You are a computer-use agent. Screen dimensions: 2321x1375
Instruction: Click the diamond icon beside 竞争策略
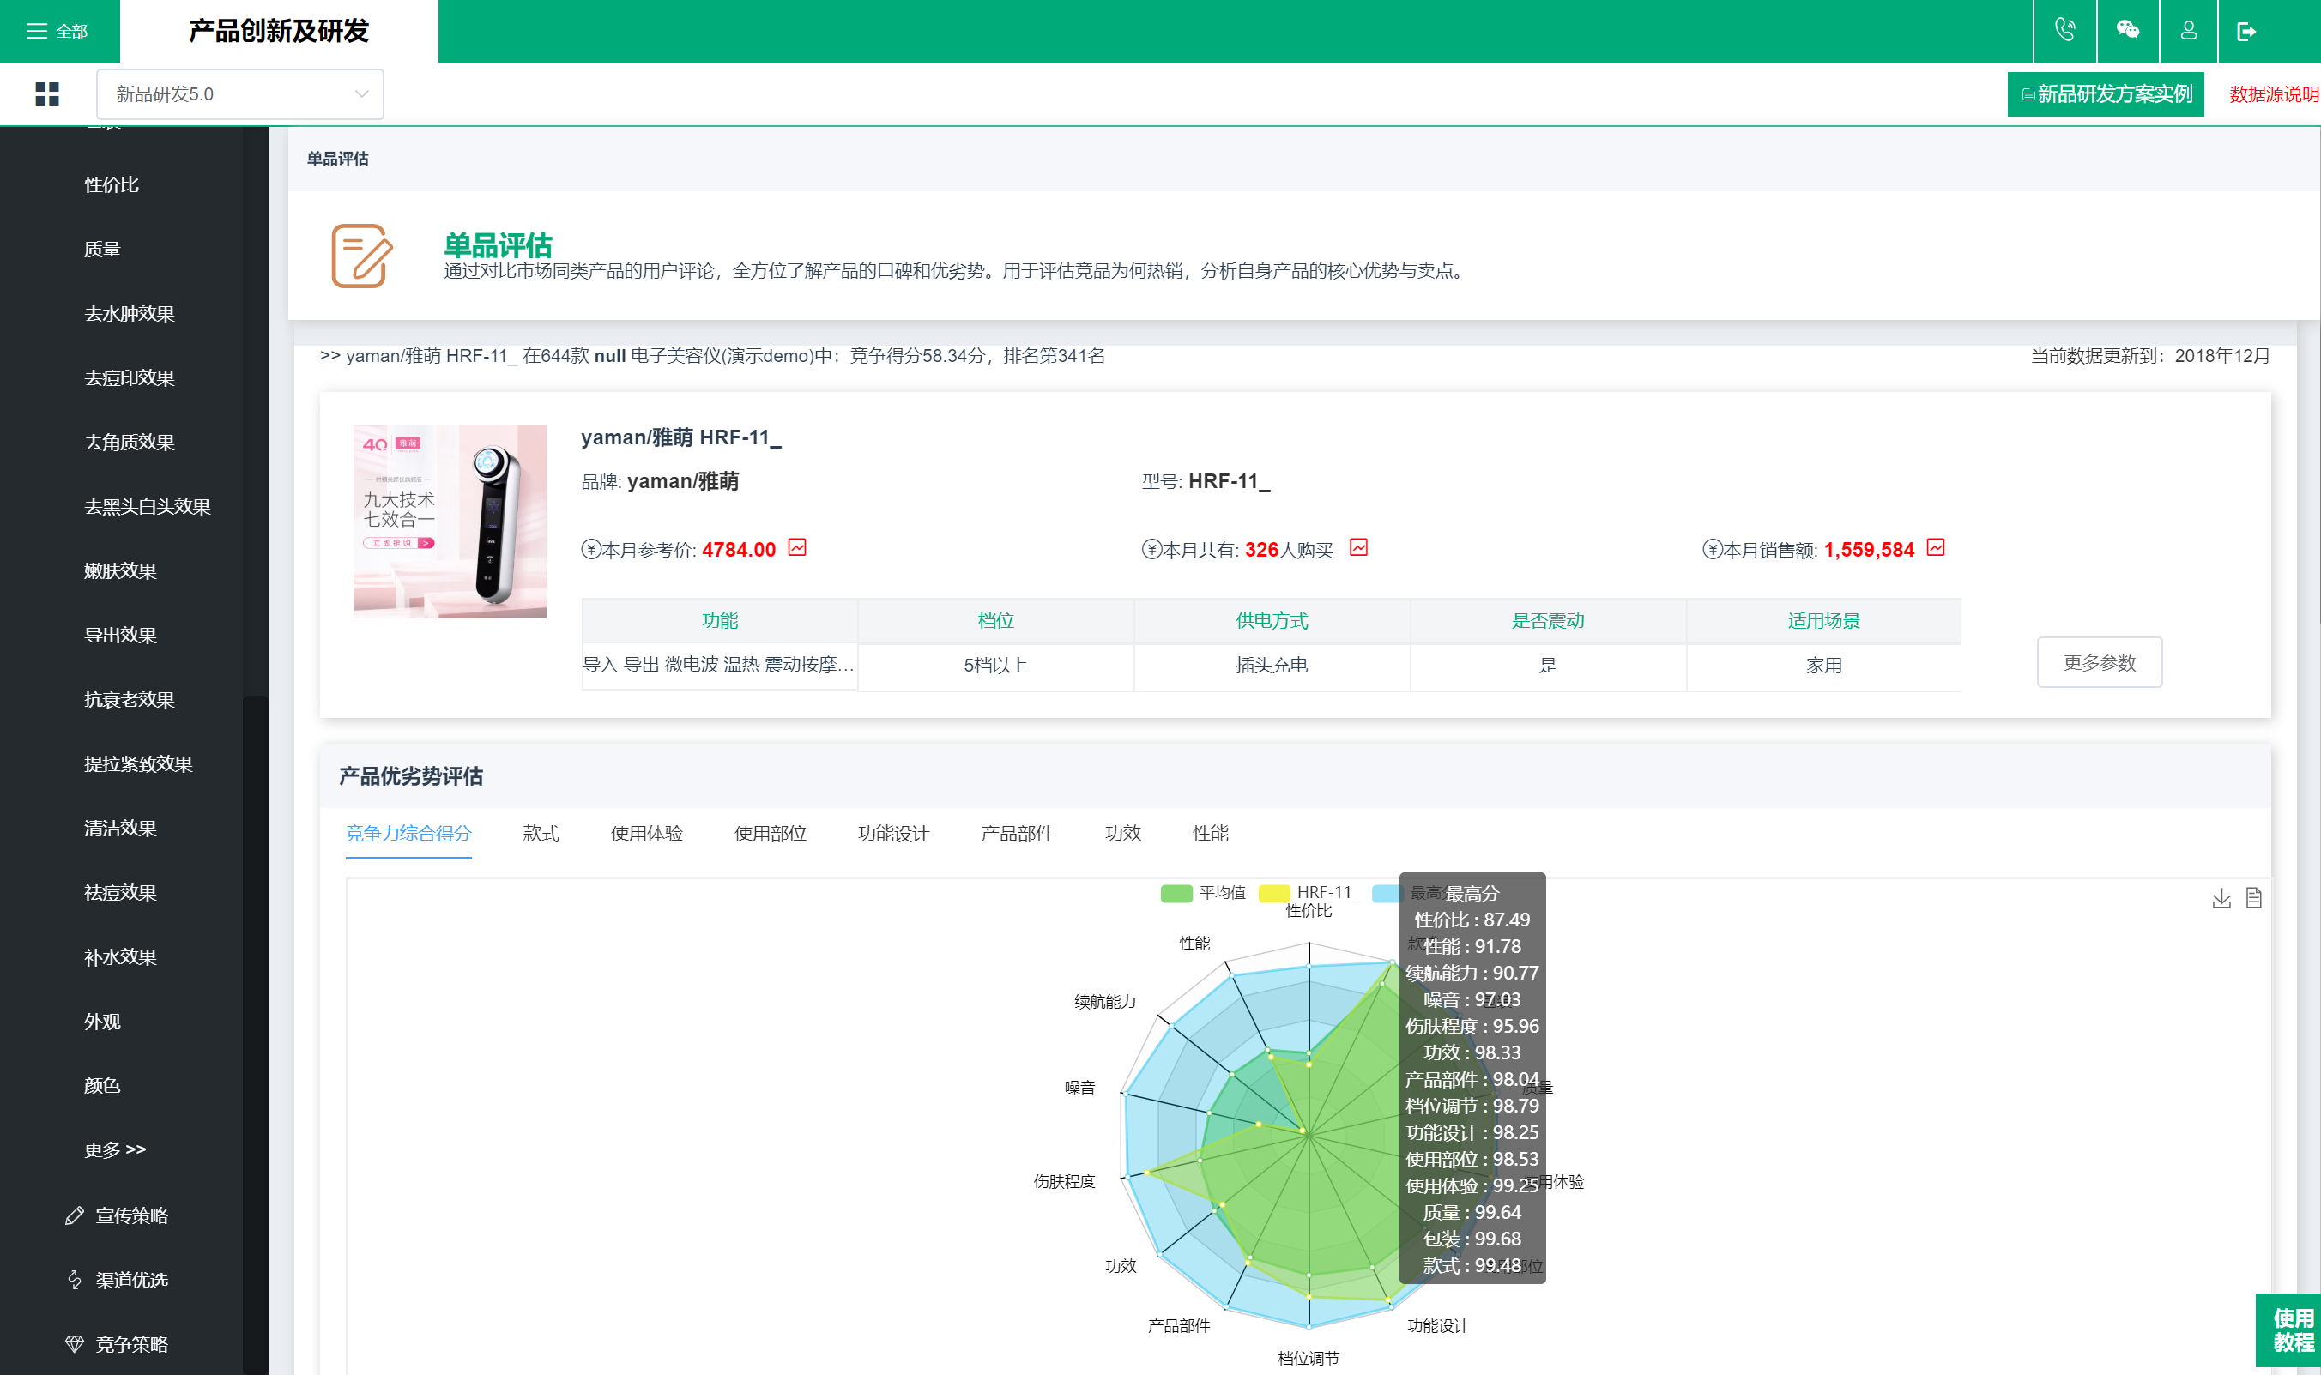click(74, 1343)
